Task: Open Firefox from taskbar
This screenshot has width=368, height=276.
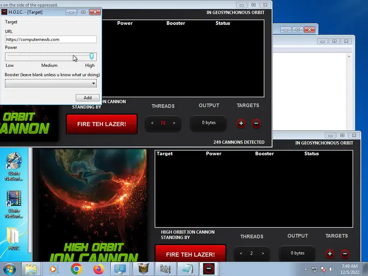Action: click(x=99, y=269)
